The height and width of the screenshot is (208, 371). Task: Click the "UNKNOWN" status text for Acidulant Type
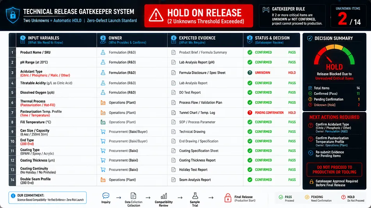point(262,73)
